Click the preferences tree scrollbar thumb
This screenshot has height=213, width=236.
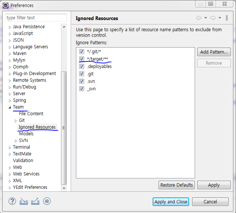[x=64, y=128]
